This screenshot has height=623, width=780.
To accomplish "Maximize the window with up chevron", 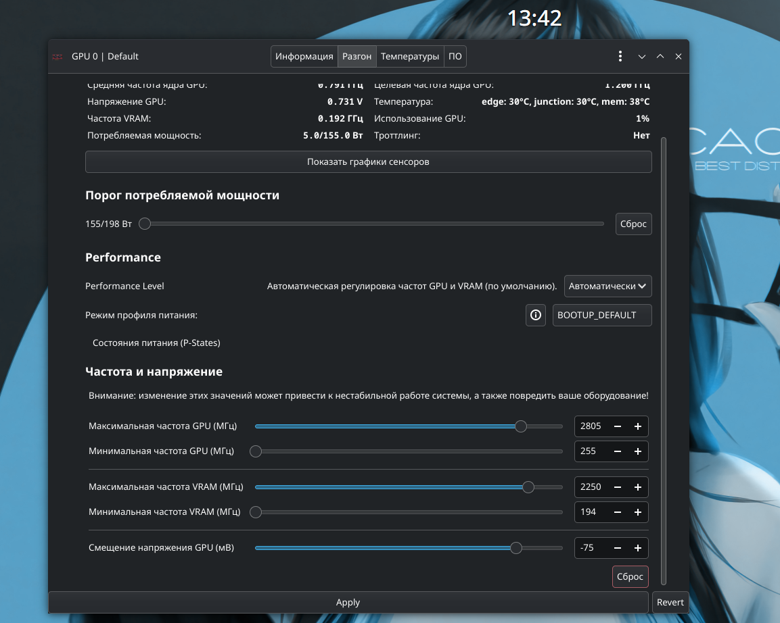I will [660, 57].
